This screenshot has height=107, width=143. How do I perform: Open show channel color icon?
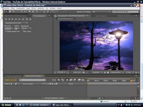(90, 73)
